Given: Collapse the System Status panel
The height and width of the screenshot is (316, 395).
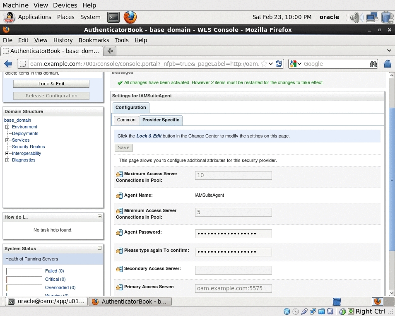Looking at the screenshot, I should (x=99, y=248).
